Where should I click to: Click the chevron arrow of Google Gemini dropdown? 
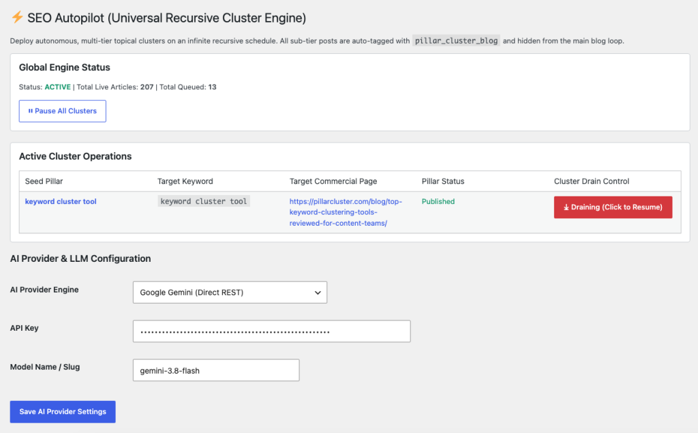click(318, 293)
